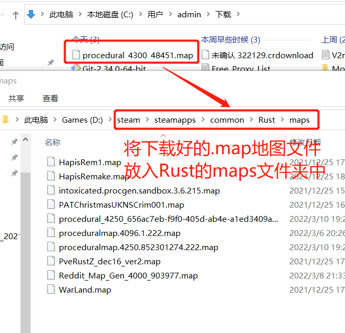Click the folder icon in the maps address bar

coord(5,120)
